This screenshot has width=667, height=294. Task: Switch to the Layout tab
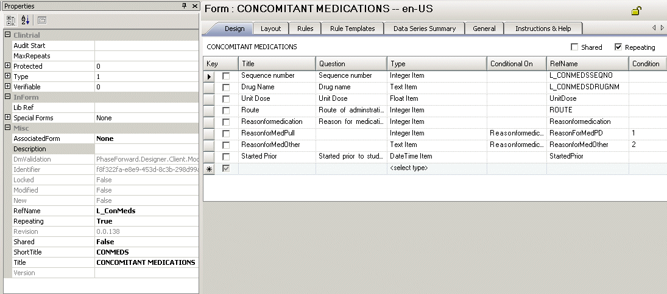pyautogui.click(x=270, y=29)
